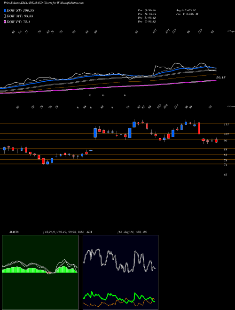This screenshot has width=235, height=310.
Task: Click the ADX label above blue panel
Action: [x=89, y=232]
